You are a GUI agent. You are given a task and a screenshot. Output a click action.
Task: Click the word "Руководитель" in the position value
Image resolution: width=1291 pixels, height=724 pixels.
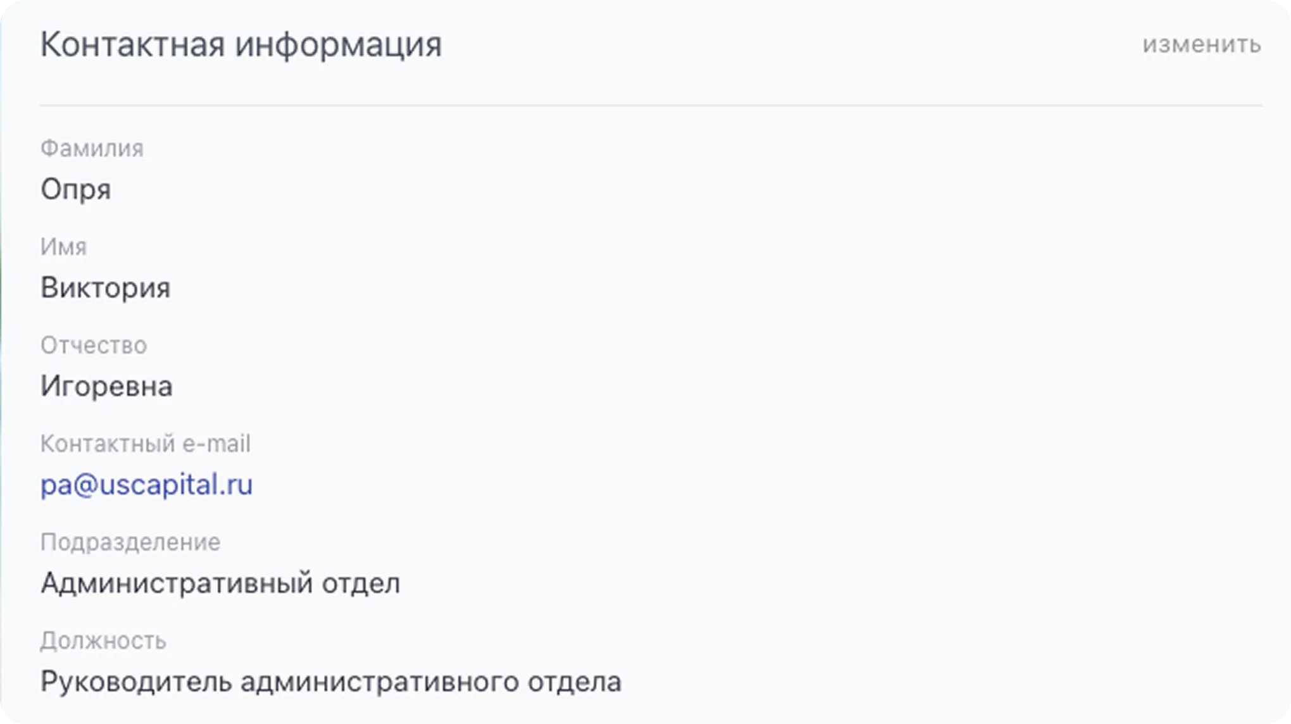[136, 682]
